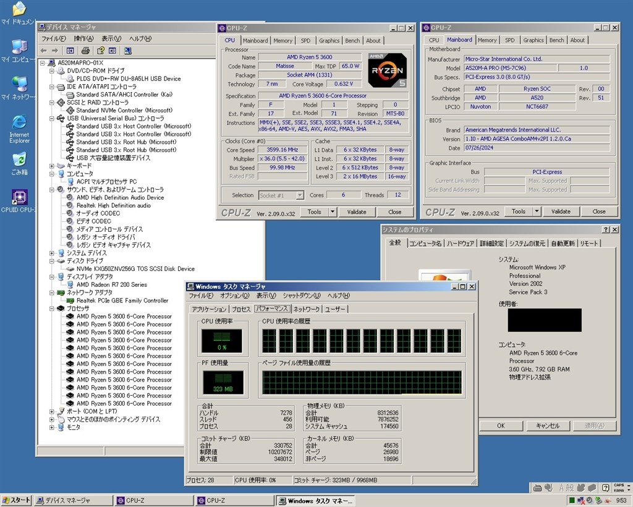Viewport: 633px width, 507px height.
Task: Open the ネットワーク tab in Task Manager
Action: click(307, 309)
